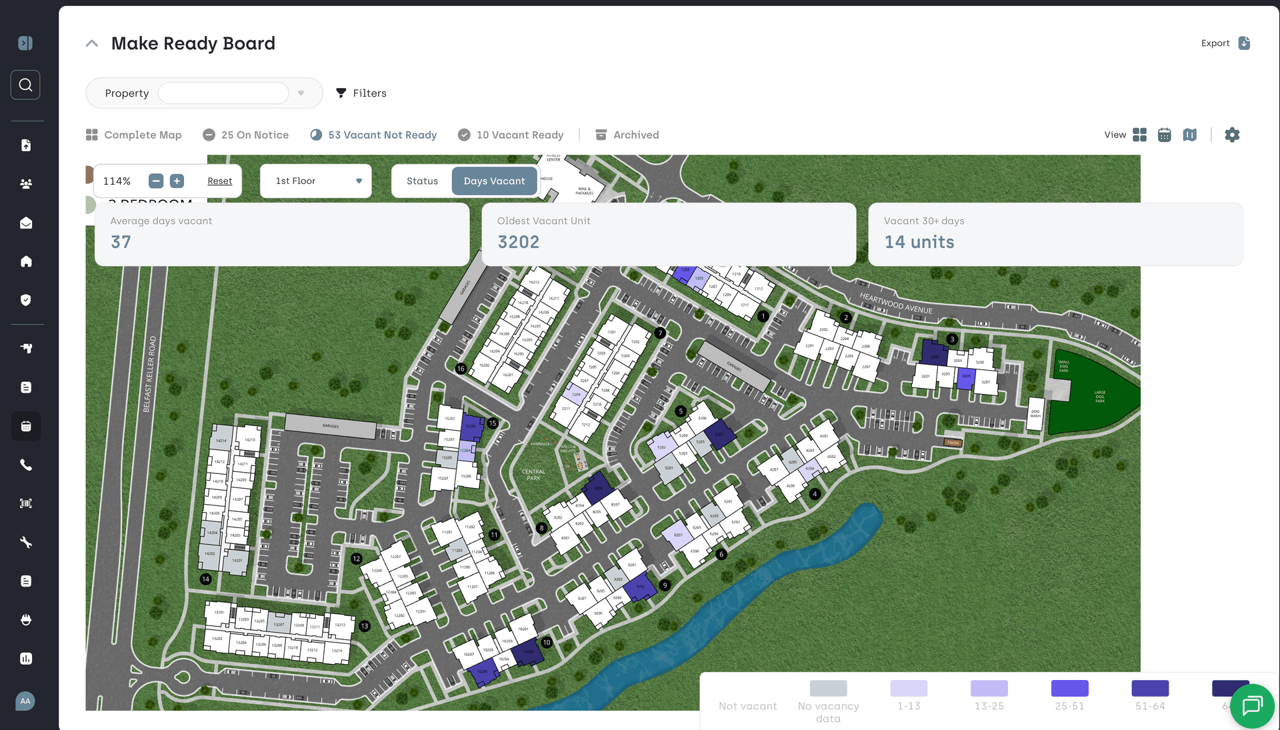Click the Export download icon
The image size is (1280, 730).
click(x=1244, y=43)
